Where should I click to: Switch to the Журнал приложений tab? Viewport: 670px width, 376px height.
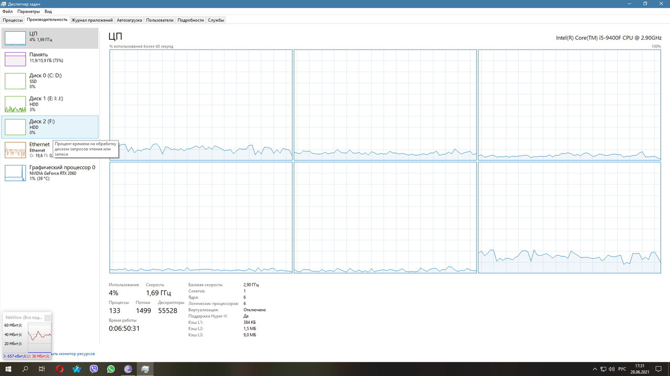[92, 20]
